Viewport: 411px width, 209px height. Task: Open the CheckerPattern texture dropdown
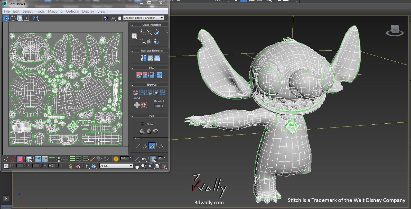point(143,18)
